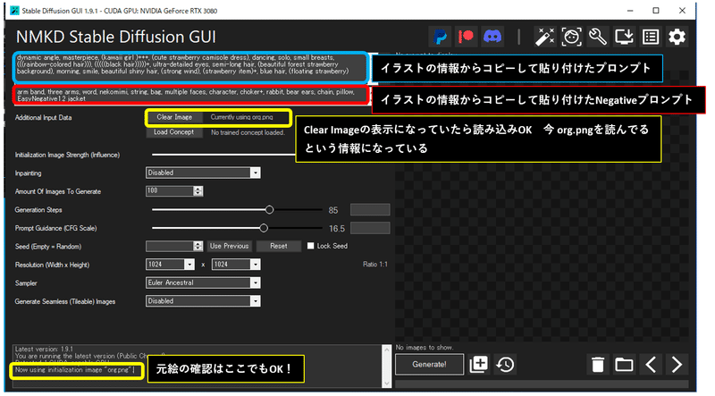The image size is (715, 396).
Task: Adjust Amount Of Images stepper arrows
Action: pyautogui.click(x=198, y=191)
